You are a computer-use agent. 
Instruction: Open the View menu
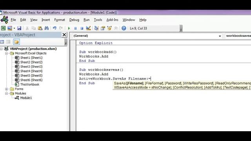[34, 20]
